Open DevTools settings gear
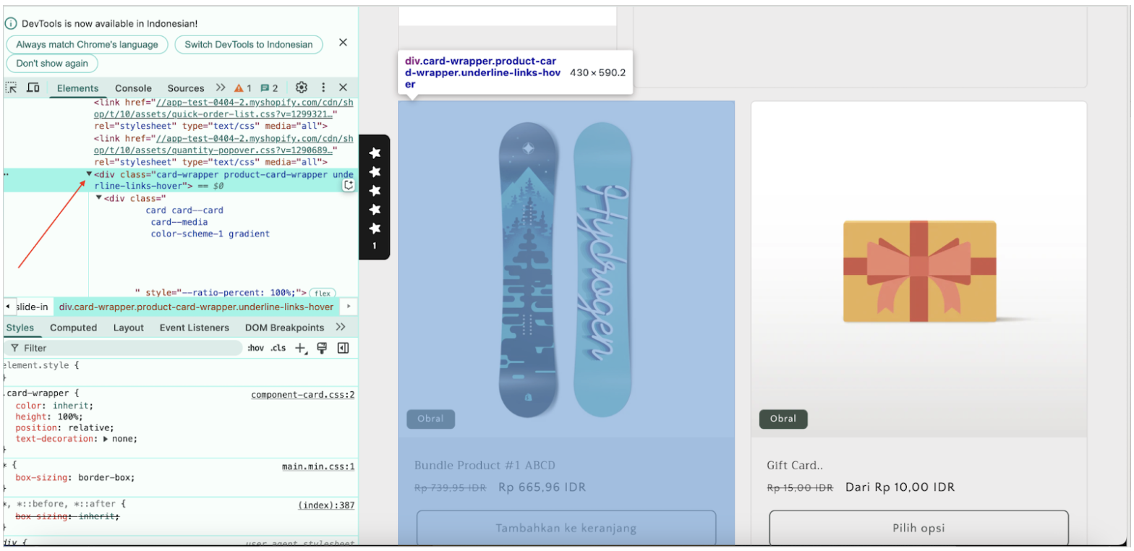Image resolution: width=1134 pixels, height=551 pixels. [302, 87]
